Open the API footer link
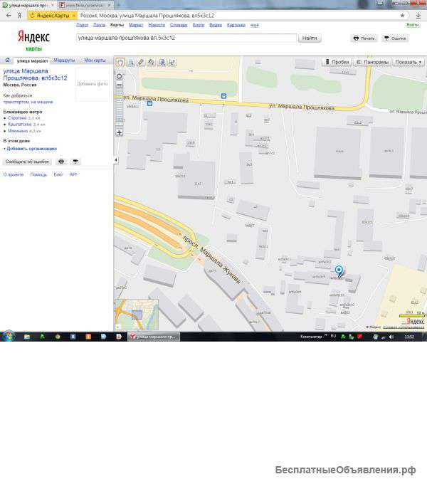Screen dimensions: 427x479 (73, 174)
